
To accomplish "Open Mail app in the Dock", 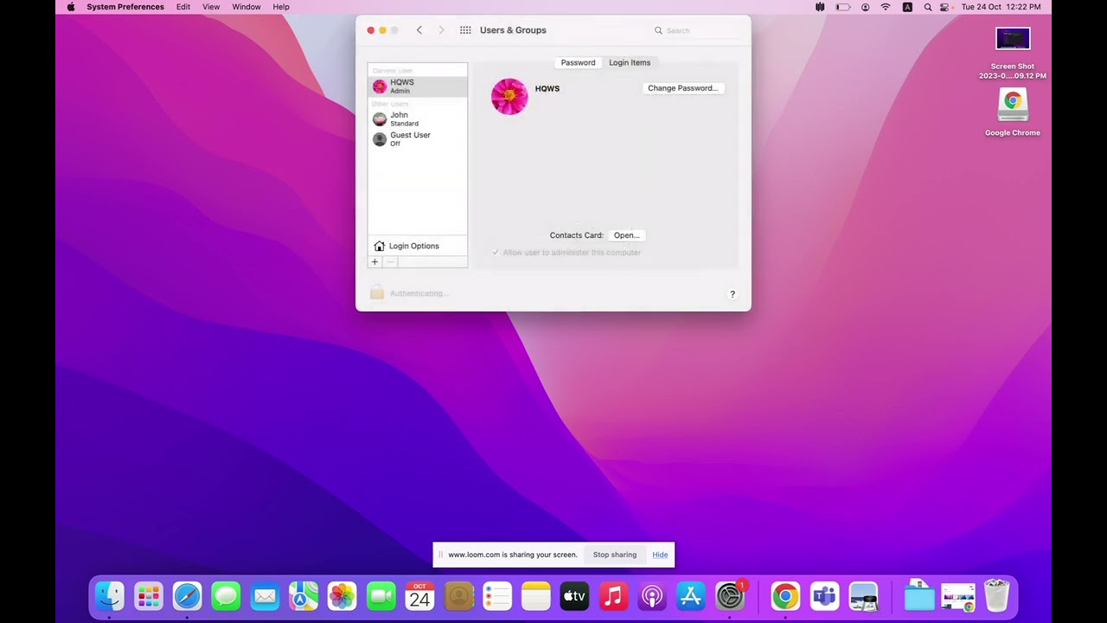I will (265, 596).
